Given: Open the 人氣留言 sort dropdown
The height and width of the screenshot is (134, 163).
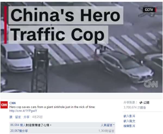Looking at the screenshot, I should [107, 125].
